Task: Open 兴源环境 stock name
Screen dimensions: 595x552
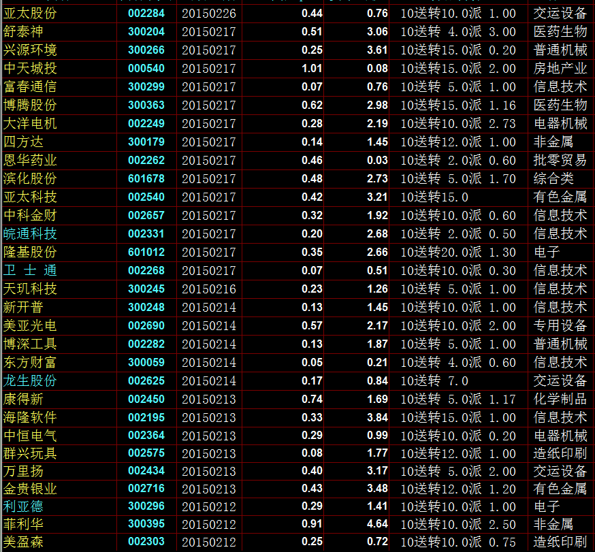Action: pos(30,50)
